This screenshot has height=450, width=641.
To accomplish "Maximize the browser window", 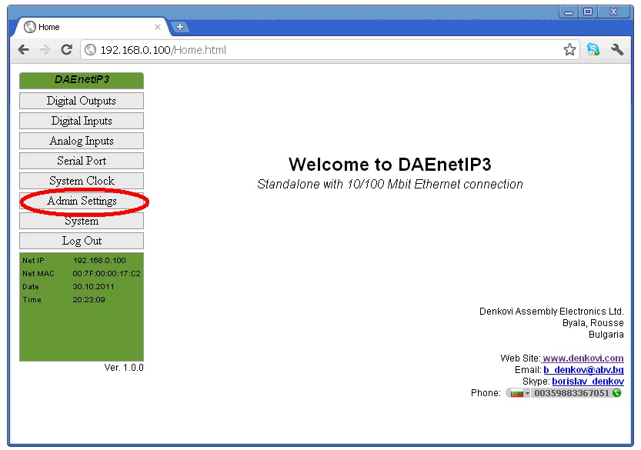I will click(588, 12).
